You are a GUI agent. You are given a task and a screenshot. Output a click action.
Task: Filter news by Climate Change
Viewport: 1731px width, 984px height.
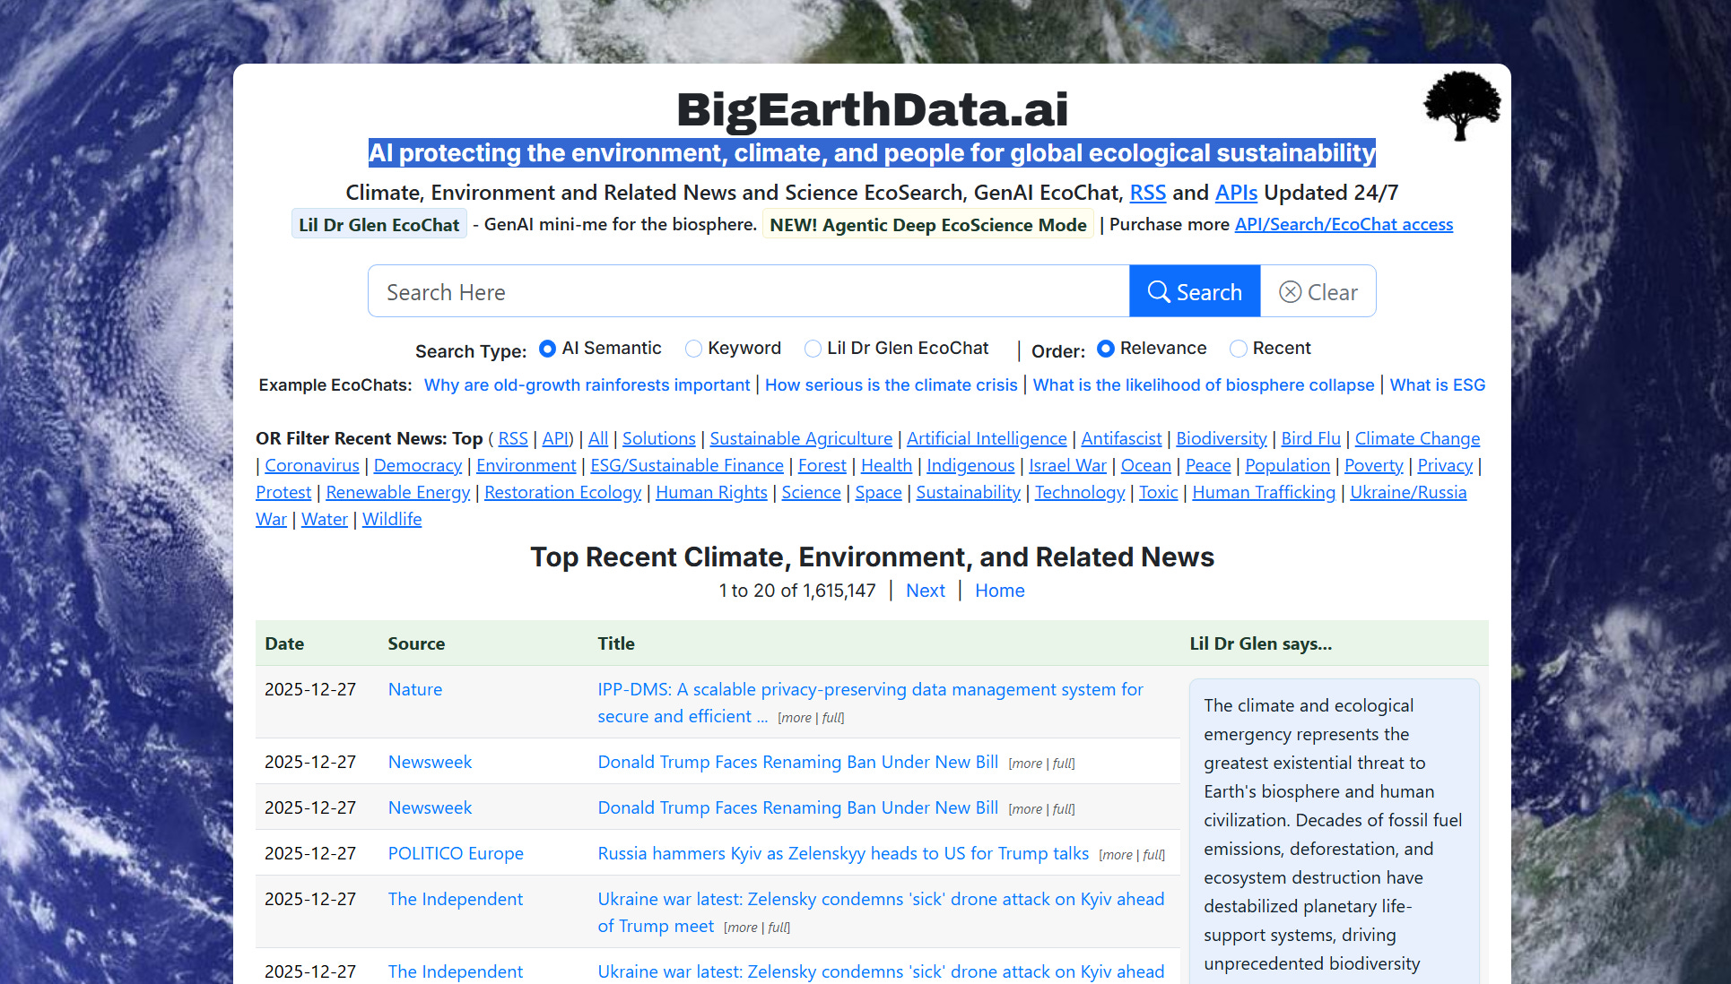pos(1416,438)
